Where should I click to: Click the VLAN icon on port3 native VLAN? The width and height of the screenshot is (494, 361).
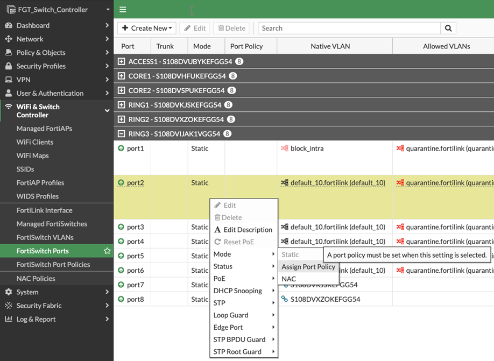(285, 227)
